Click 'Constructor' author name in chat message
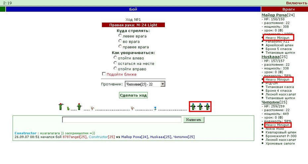Screen dimensions: 308x164 pos(26,133)
